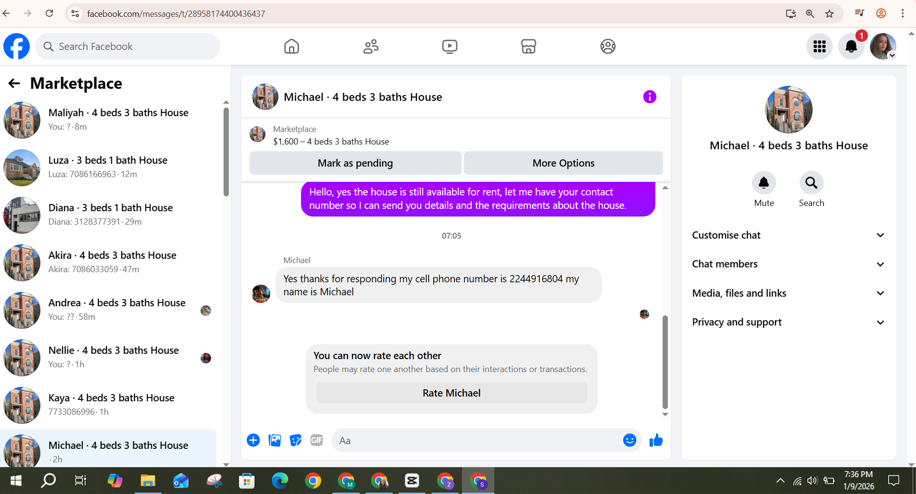Viewport: 916px width, 494px height.
Task: Click More Options button
Action: pyautogui.click(x=564, y=163)
